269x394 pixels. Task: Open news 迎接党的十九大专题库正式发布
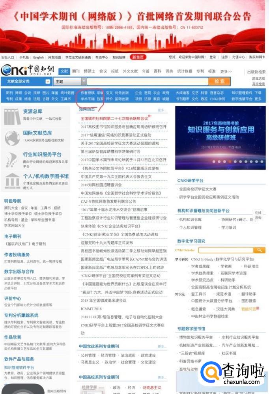[106, 243]
